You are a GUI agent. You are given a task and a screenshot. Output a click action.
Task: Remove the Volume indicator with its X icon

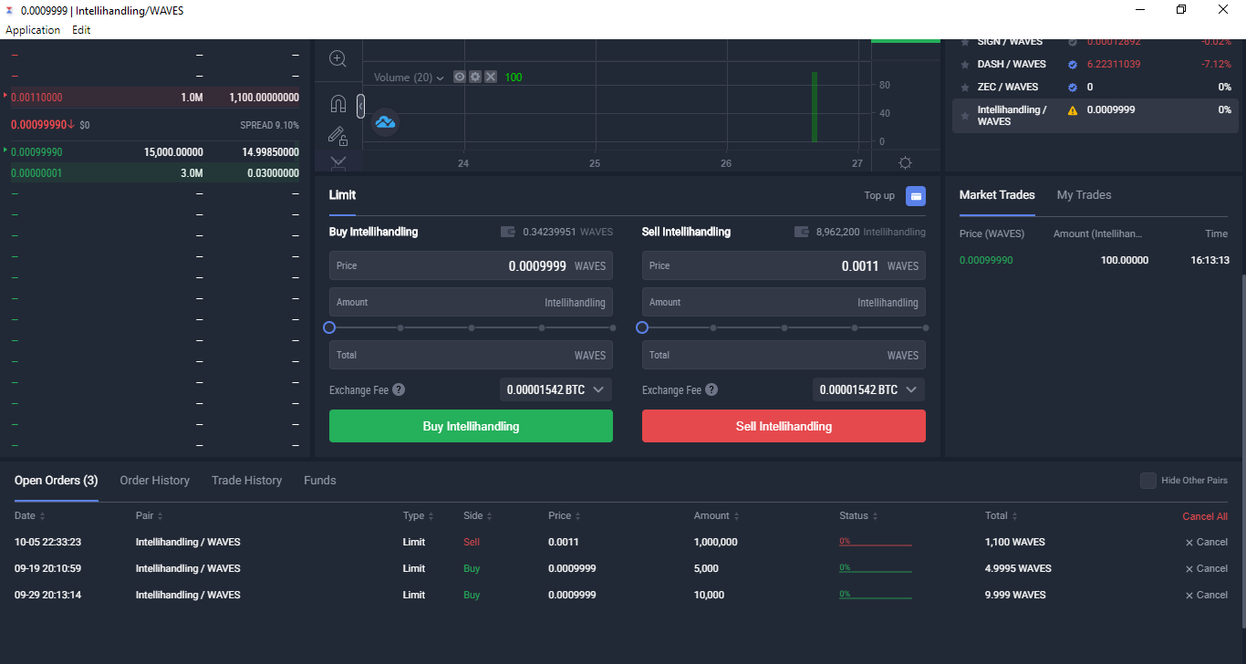click(x=491, y=78)
